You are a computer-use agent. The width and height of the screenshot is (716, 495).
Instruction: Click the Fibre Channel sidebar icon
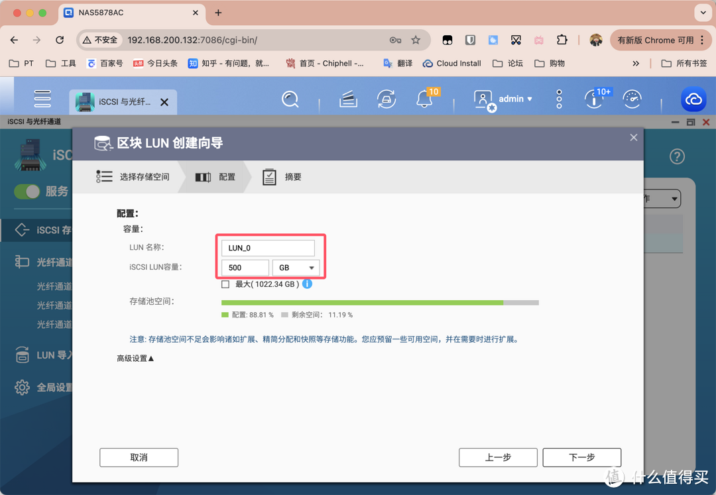(21, 261)
